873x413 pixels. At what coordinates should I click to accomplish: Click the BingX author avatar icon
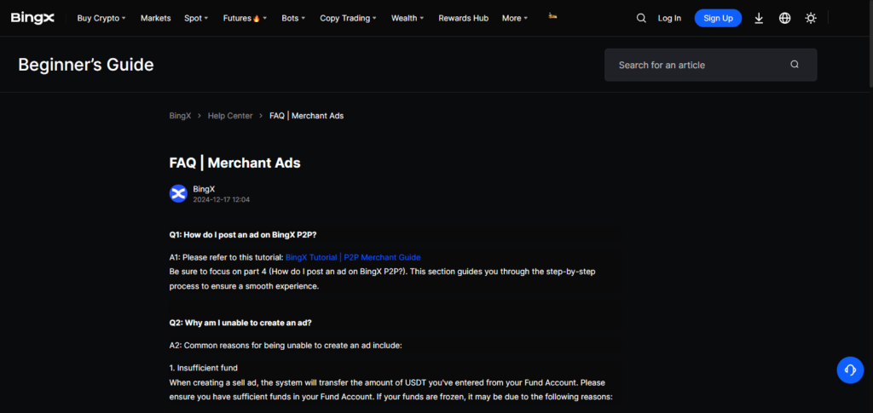point(178,193)
